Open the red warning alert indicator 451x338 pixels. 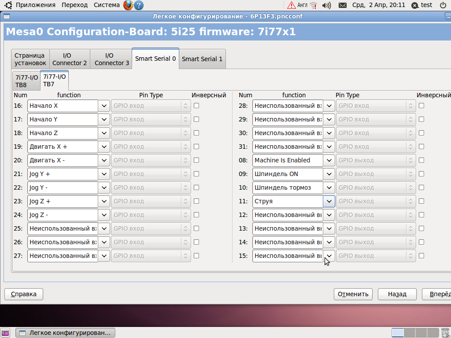click(x=292, y=5)
